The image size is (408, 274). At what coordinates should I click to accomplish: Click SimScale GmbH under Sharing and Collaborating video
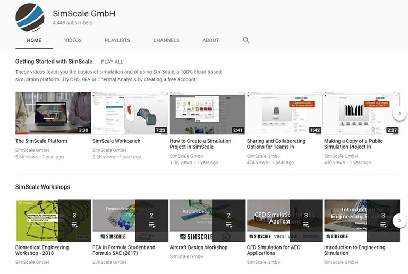pos(263,156)
